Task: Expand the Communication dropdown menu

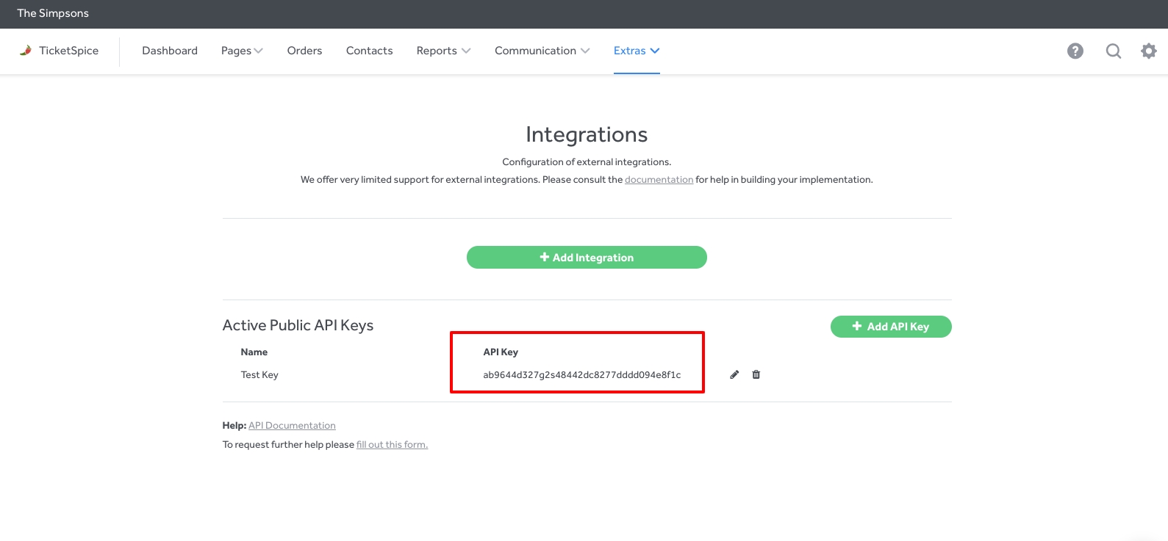Action: pos(542,51)
